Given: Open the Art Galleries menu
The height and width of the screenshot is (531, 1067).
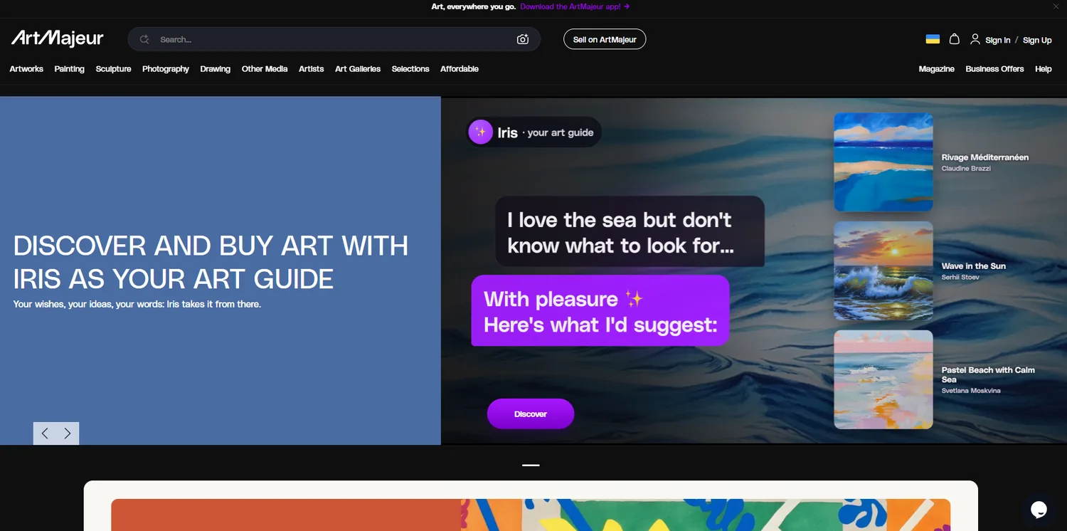Looking at the screenshot, I should click(358, 69).
